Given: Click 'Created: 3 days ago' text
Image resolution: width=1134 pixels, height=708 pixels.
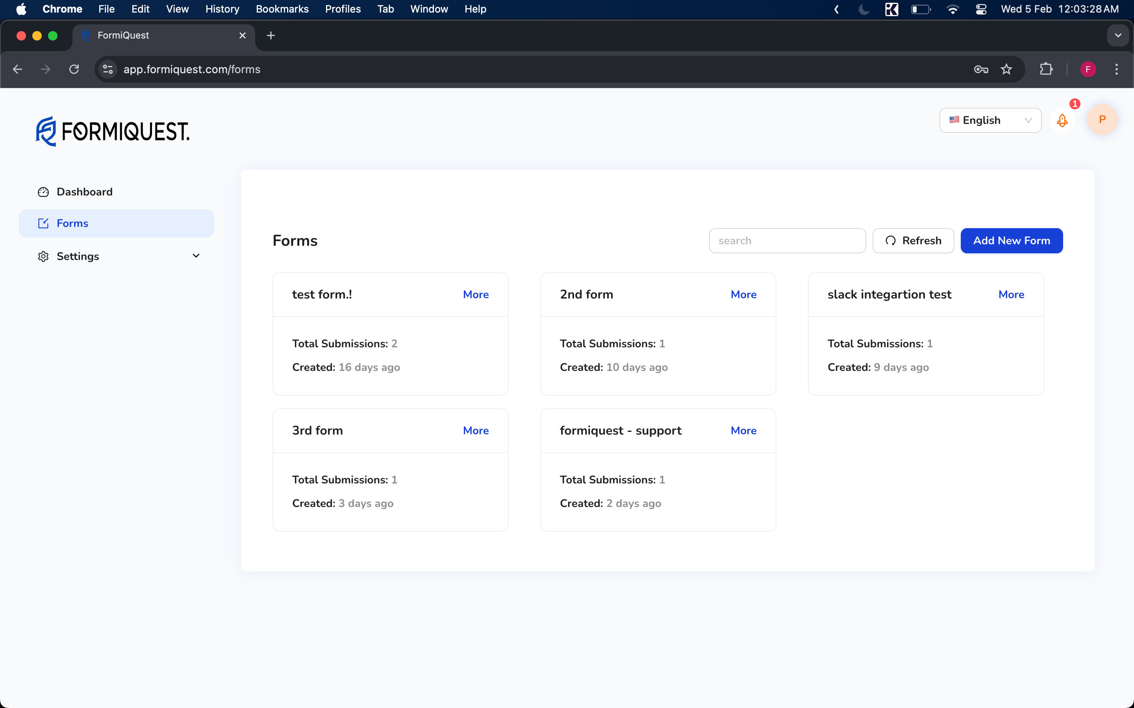Looking at the screenshot, I should [x=343, y=503].
